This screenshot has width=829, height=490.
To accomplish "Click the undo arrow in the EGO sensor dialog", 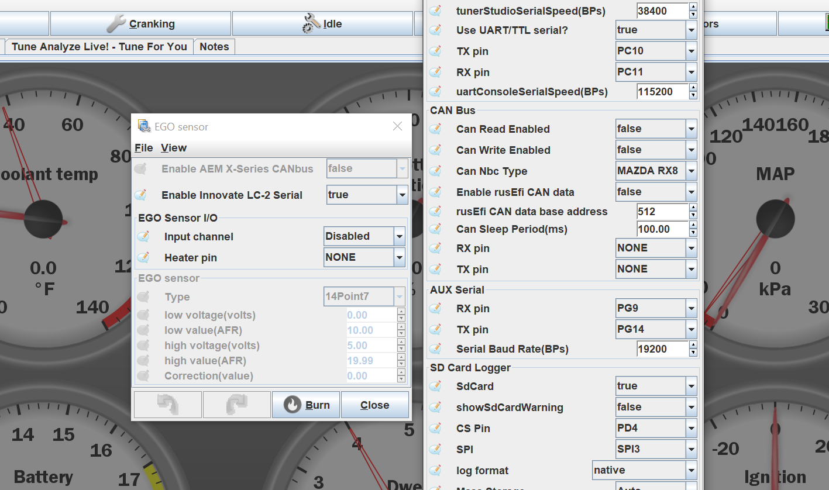I will coord(167,404).
